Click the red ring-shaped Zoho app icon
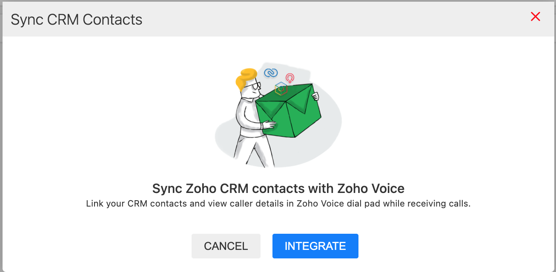 [290, 78]
